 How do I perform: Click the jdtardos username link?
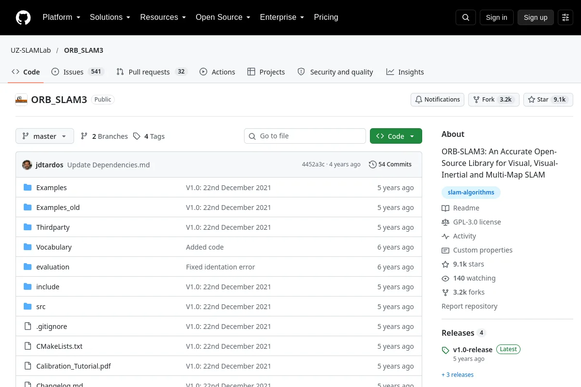pyautogui.click(x=49, y=165)
